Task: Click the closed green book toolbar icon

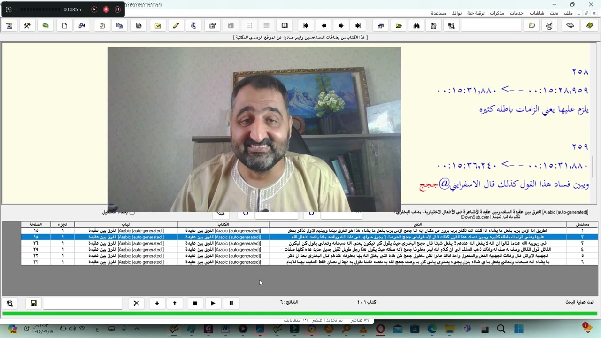Action: (590, 26)
